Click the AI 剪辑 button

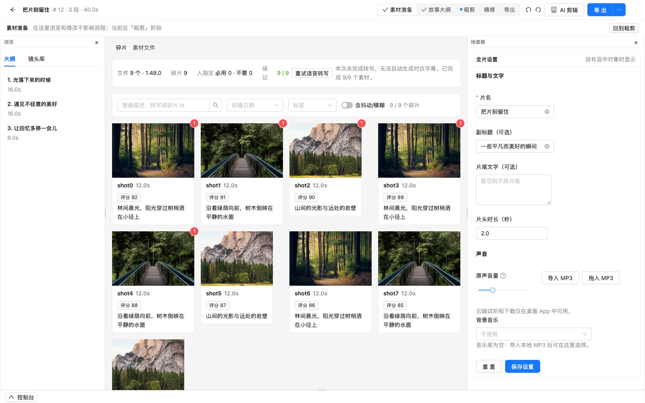click(x=564, y=10)
